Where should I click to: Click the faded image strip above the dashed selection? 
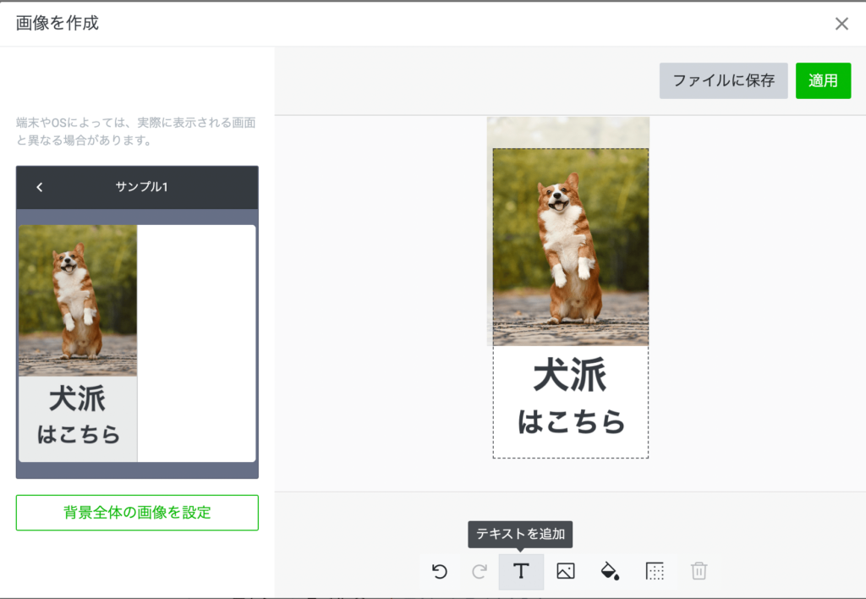[x=568, y=132]
